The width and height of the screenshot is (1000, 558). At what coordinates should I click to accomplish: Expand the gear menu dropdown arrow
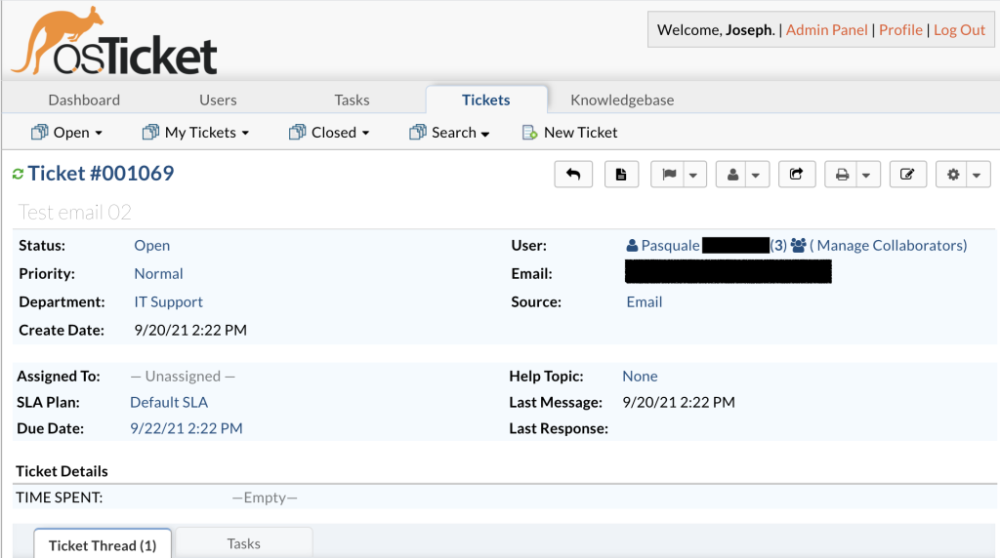[x=977, y=175]
